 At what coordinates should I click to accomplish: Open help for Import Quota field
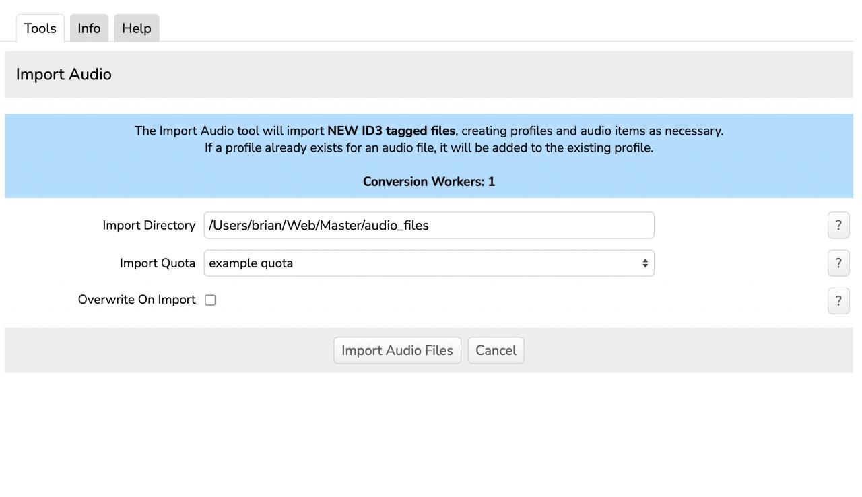(x=838, y=263)
